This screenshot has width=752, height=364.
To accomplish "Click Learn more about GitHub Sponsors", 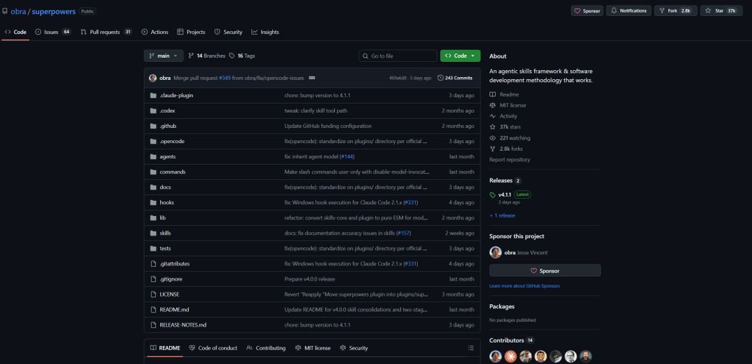I will (525, 286).
